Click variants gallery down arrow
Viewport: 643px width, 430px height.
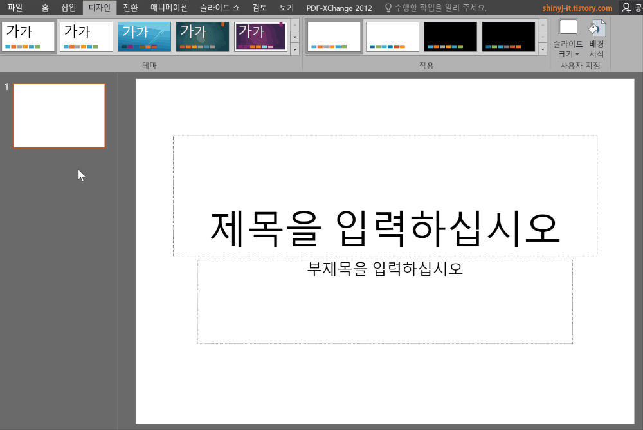[543, 37]
